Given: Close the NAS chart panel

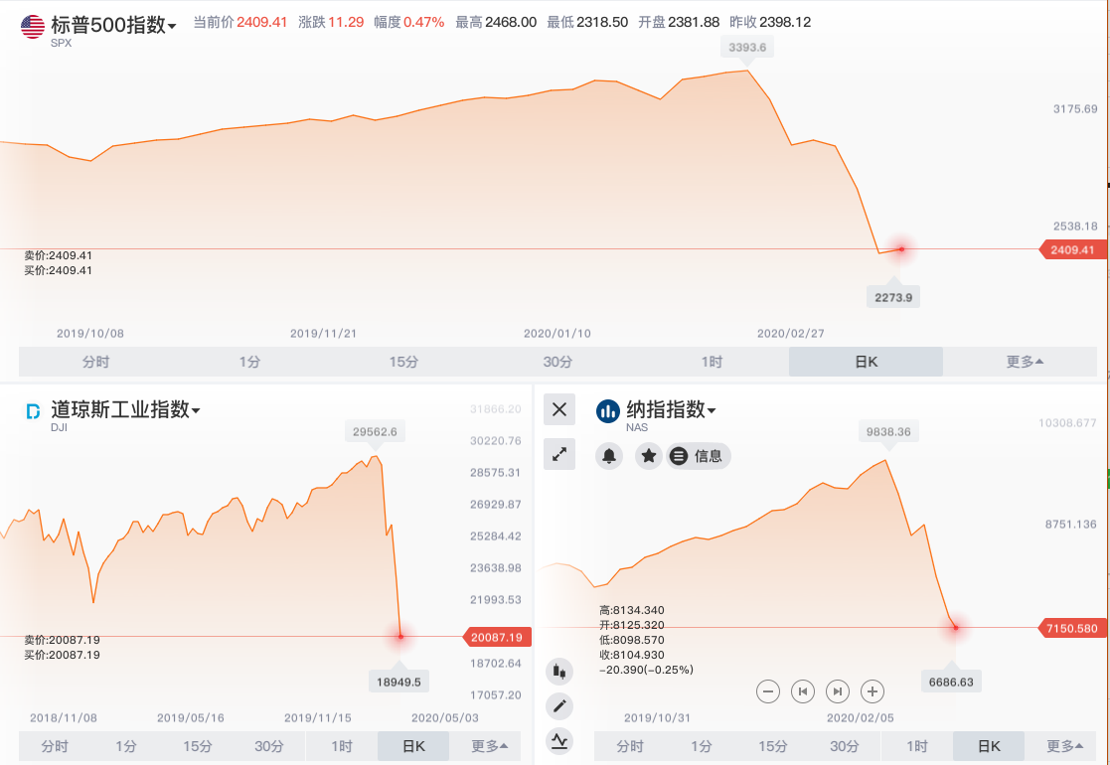Looking at the screenshot, I should coord(559,409).
